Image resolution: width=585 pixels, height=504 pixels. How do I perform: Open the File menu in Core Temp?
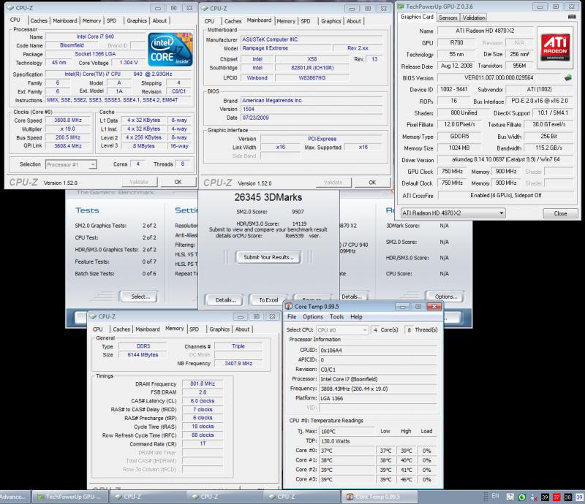[x=292, y=316]
